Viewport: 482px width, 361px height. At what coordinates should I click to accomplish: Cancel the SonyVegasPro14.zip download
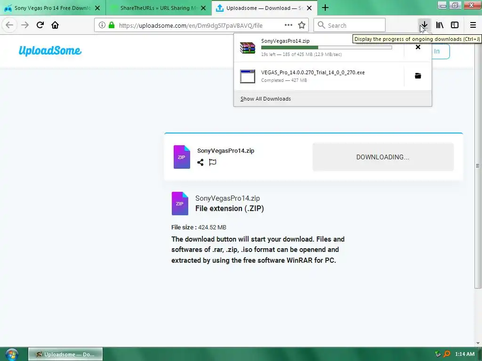point(418,47)
